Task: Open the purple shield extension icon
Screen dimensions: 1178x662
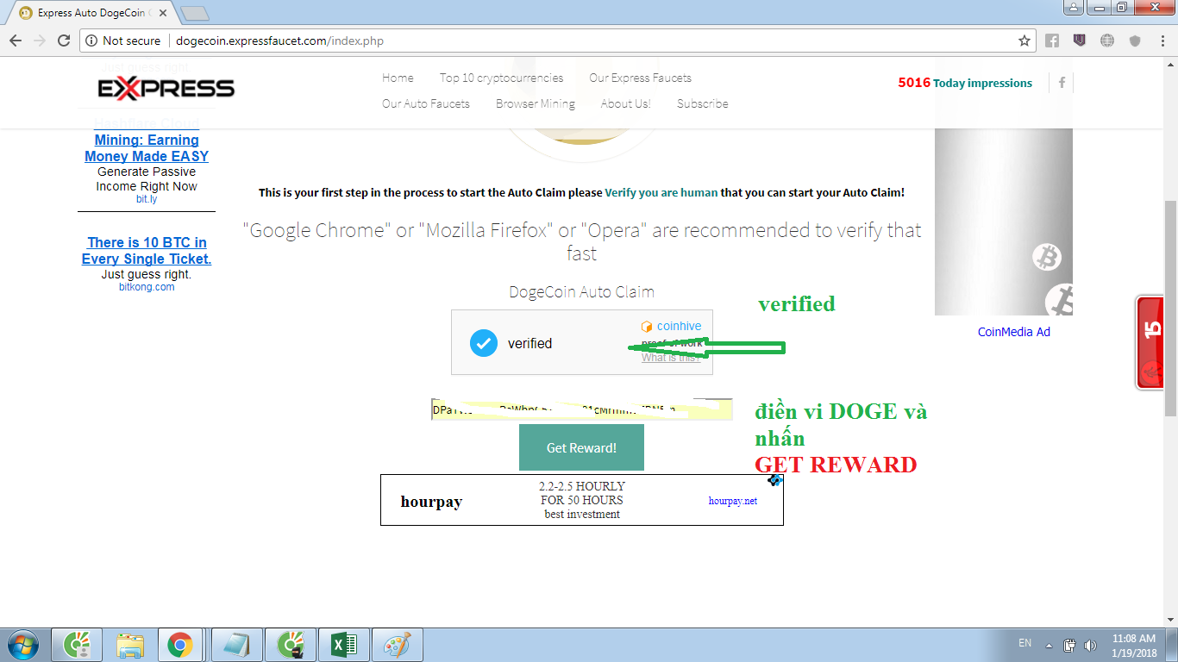Action: pos(1080,41)
